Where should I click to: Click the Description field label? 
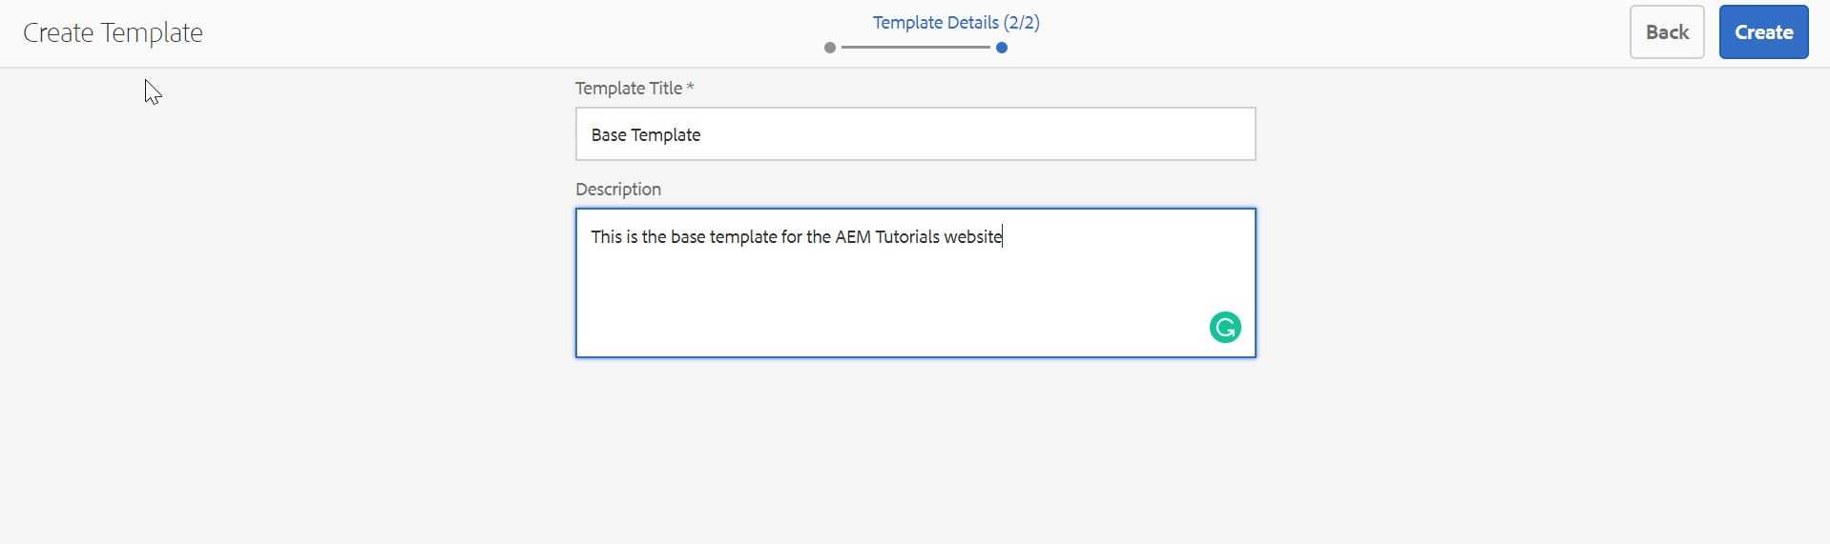(618, 190)
